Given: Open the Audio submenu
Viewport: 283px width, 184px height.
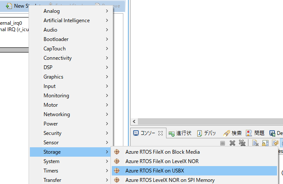Looking at the screenshot, I should [70, 30].
